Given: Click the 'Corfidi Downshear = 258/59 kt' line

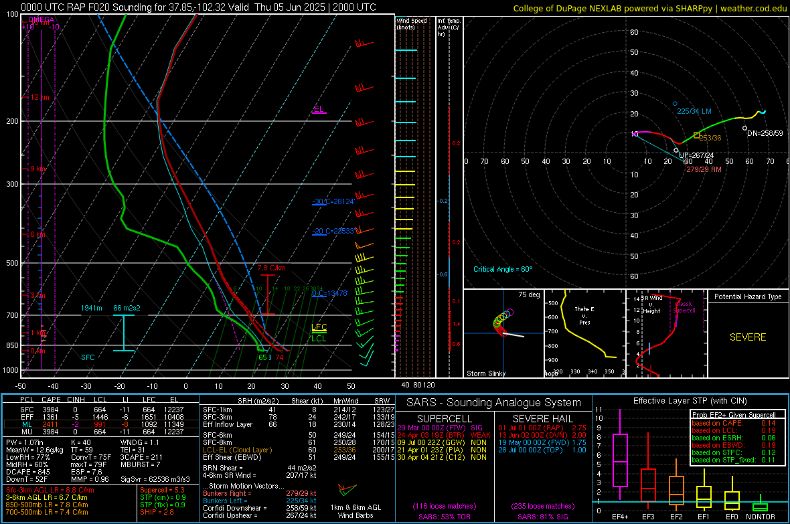Looking at the screenshot, I should pyautogui.click(x=260, y=508).
